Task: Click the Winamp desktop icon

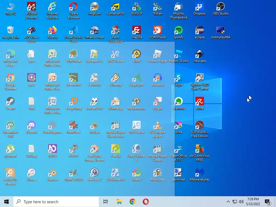Action: tap(115, 80)
